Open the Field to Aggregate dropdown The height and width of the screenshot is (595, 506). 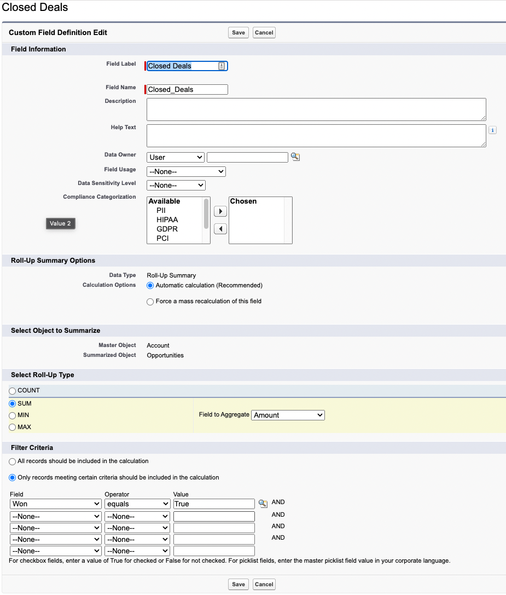(x=288, y=415)
